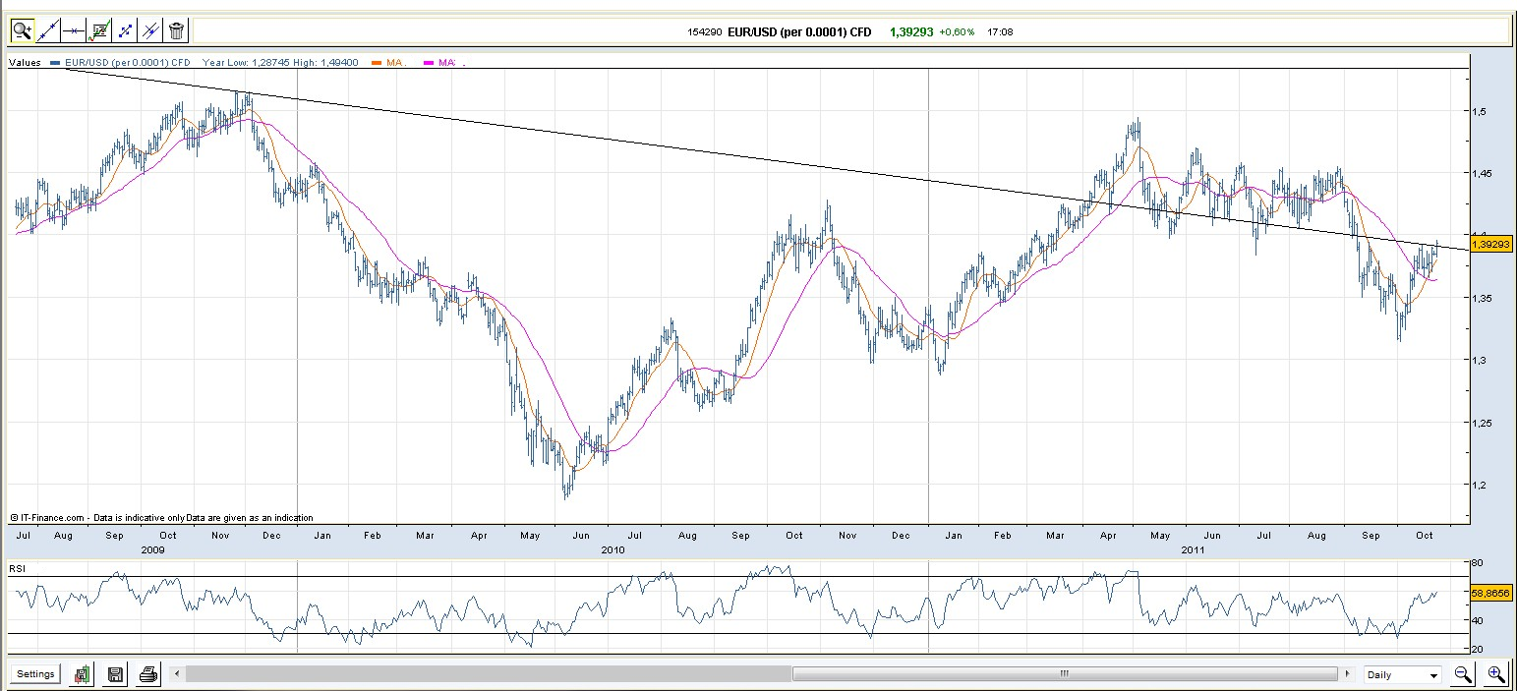
Task: Click the 2009 year label on axis
Action: coord(152,550)
